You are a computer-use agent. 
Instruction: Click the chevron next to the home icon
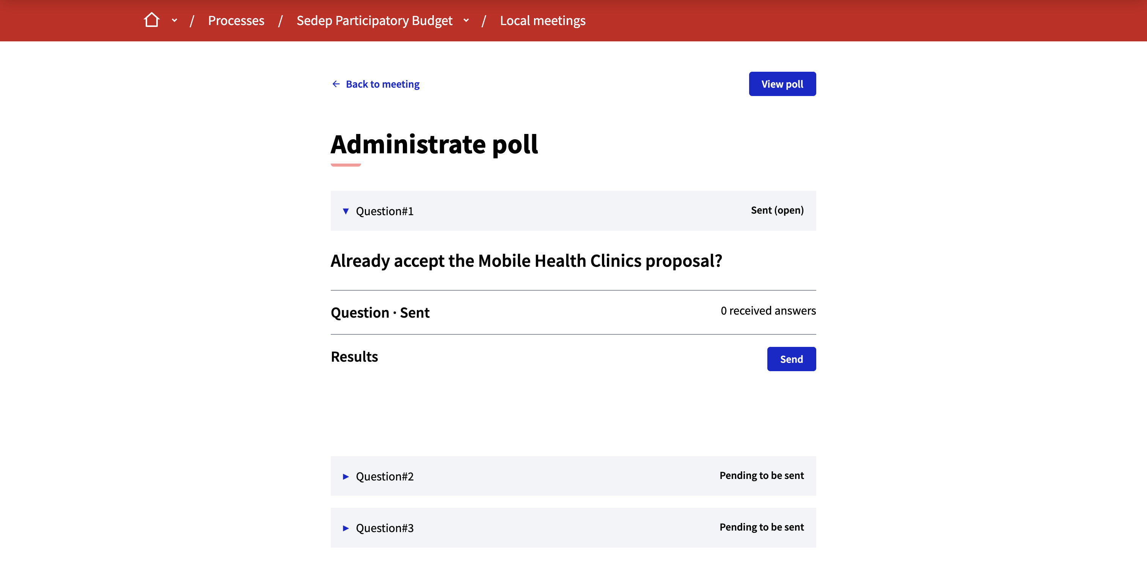(174, 20)
